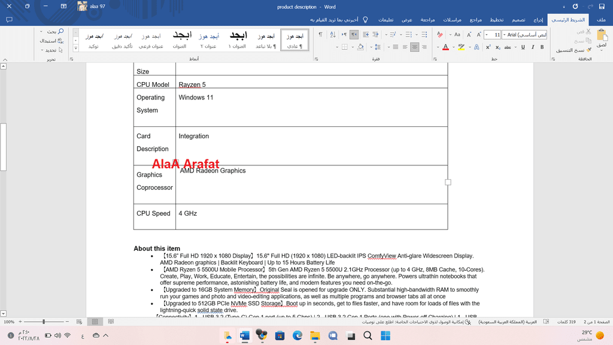Open the Insert tab إدراج

(x=538, y=20)
